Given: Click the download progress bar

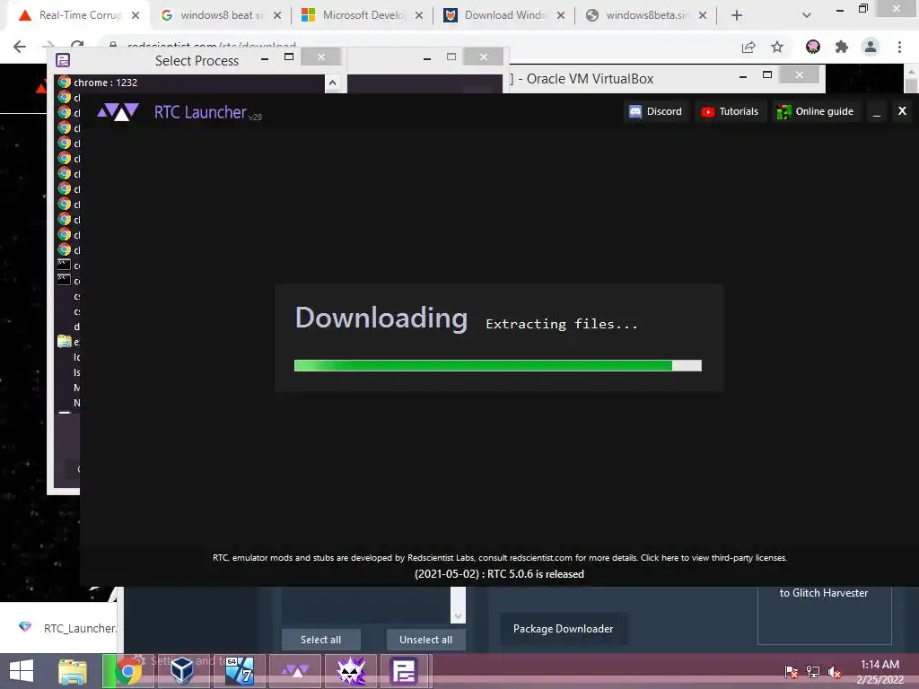Looking at the screenshot, I should 497,366.
